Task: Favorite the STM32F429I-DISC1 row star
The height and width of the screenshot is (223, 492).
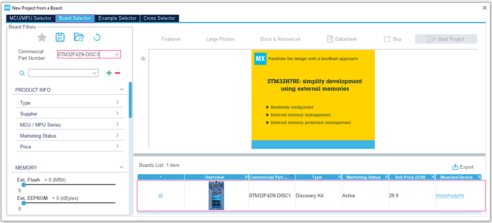Action: [x=161, y=196]
